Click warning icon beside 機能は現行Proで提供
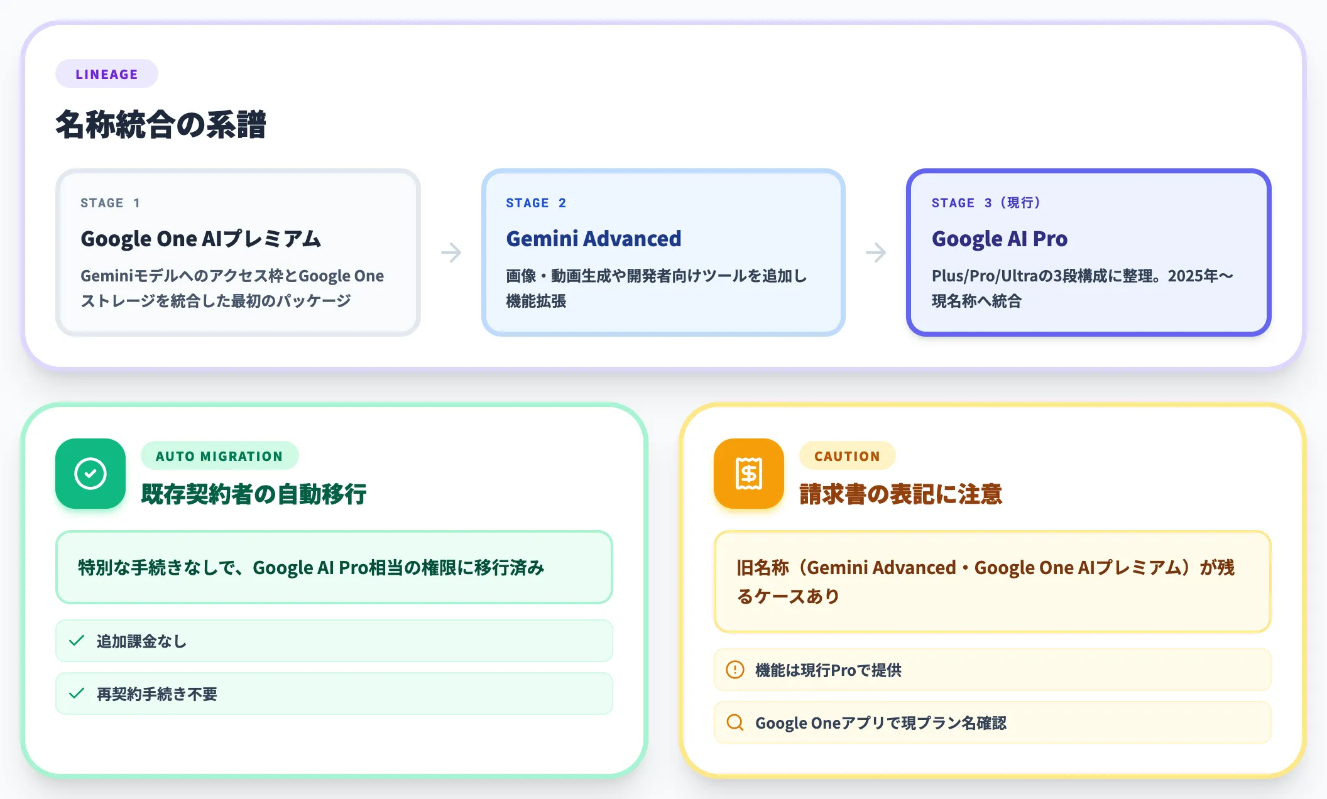Screen dimensions: 1327x799 tap(735, 670)
